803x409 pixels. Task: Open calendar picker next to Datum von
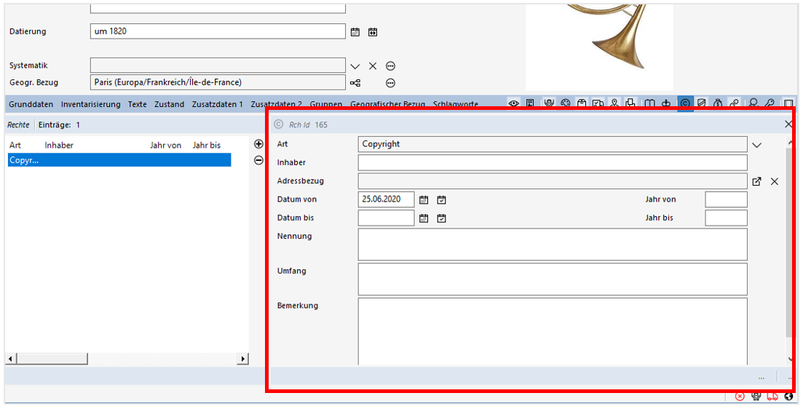(424, 199)
